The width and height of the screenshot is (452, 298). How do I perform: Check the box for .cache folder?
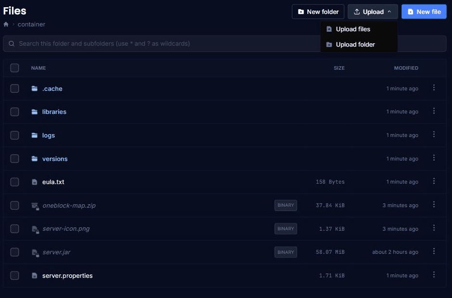[x=15, y=88]
